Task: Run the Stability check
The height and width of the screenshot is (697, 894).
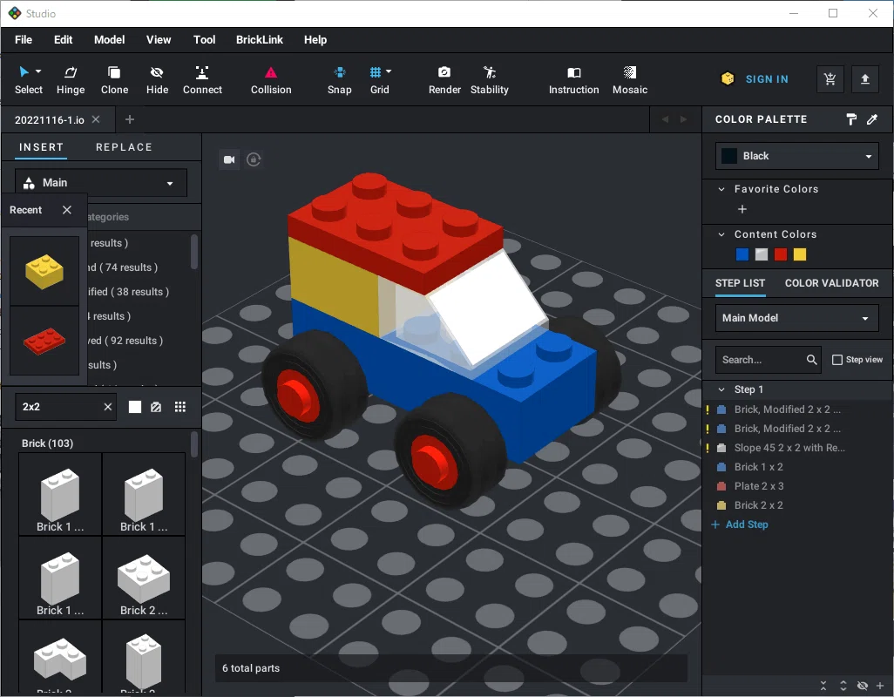Action: point(489,80)
